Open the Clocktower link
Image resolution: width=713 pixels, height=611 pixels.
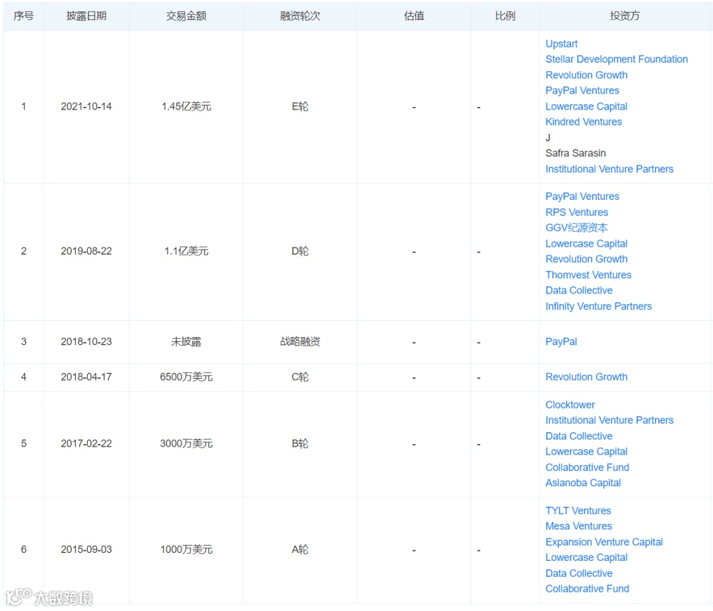(570, 404)
